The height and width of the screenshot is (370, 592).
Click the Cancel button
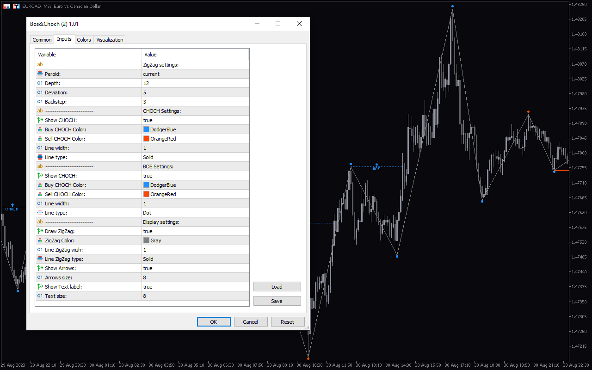(251, 322)
